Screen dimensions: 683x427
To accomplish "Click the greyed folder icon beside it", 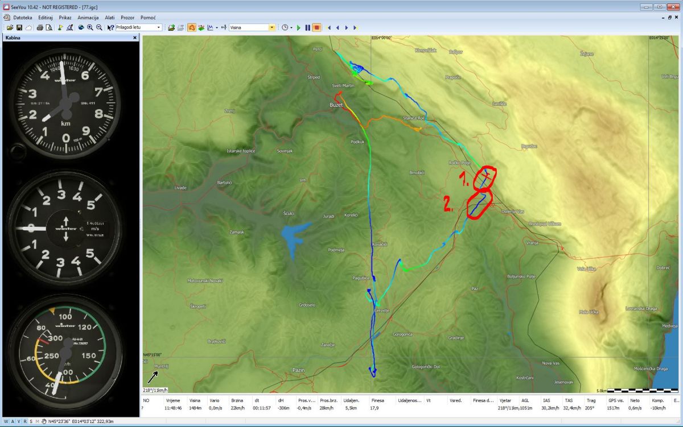I will [180, 27].
